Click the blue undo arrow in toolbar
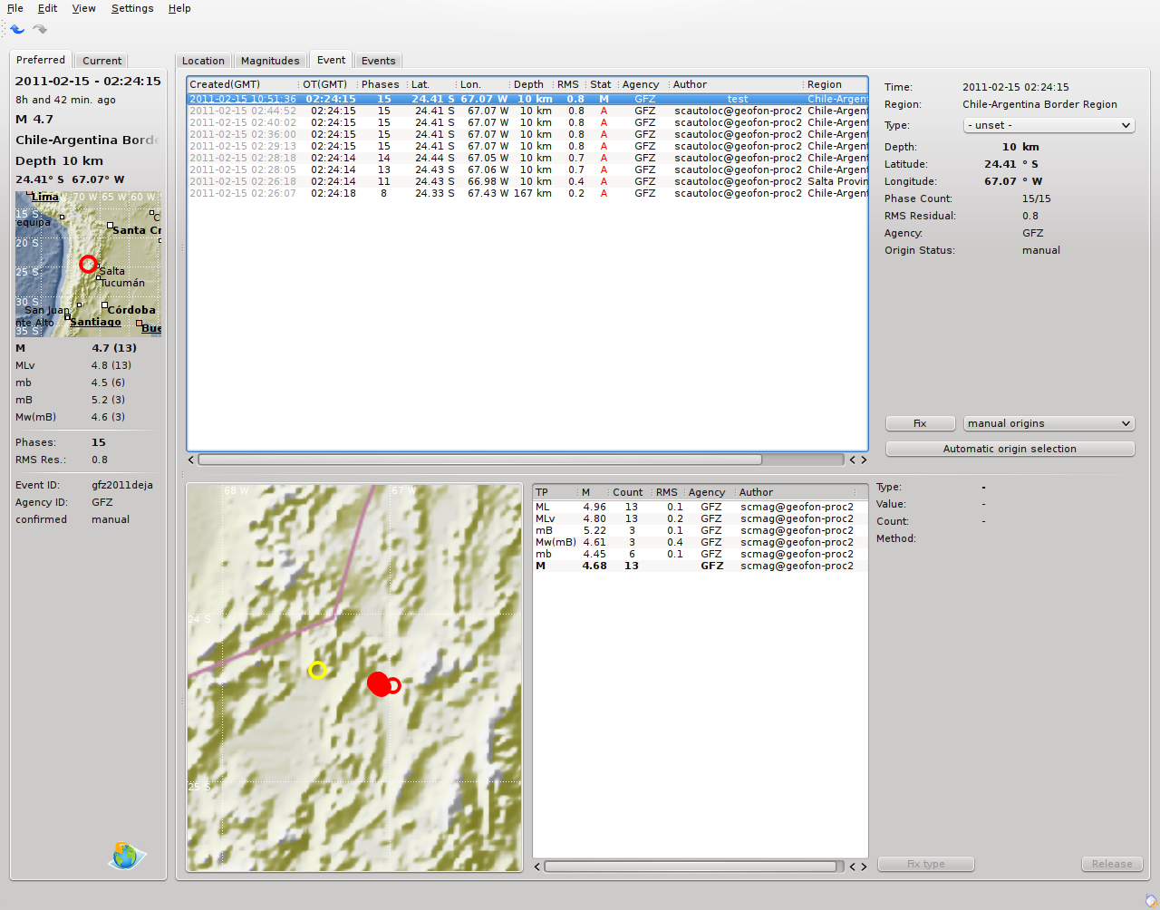Screen dimensions: 1160x910 pos(17,29)
